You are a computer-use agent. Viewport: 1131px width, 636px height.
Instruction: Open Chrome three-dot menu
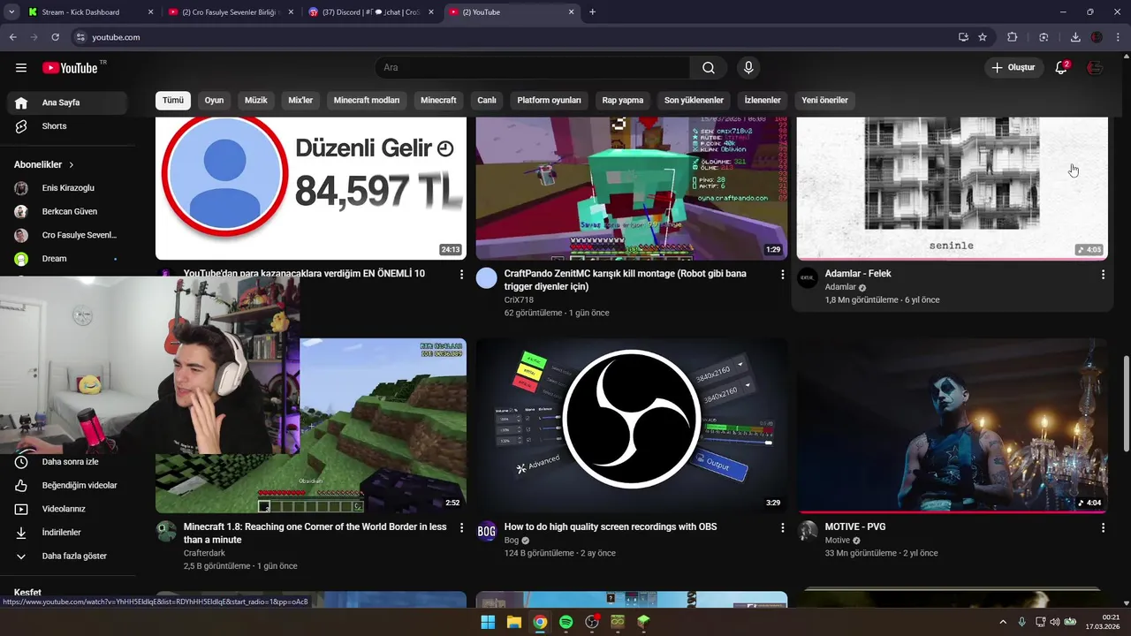[x=1117, y=37]
